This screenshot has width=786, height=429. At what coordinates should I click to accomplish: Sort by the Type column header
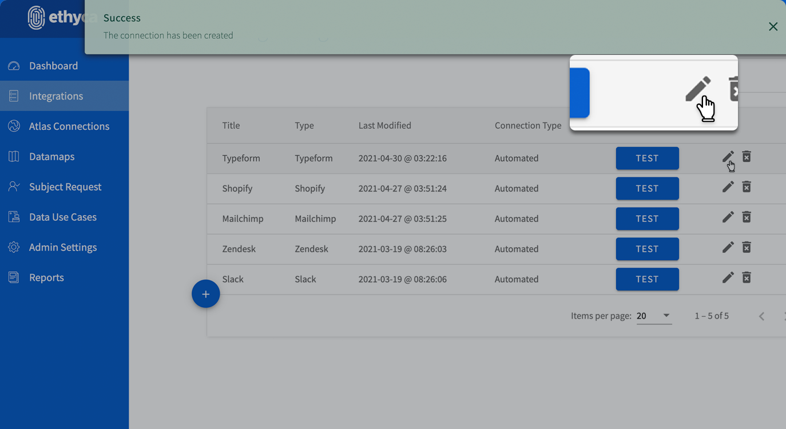(x=304, y=126)
